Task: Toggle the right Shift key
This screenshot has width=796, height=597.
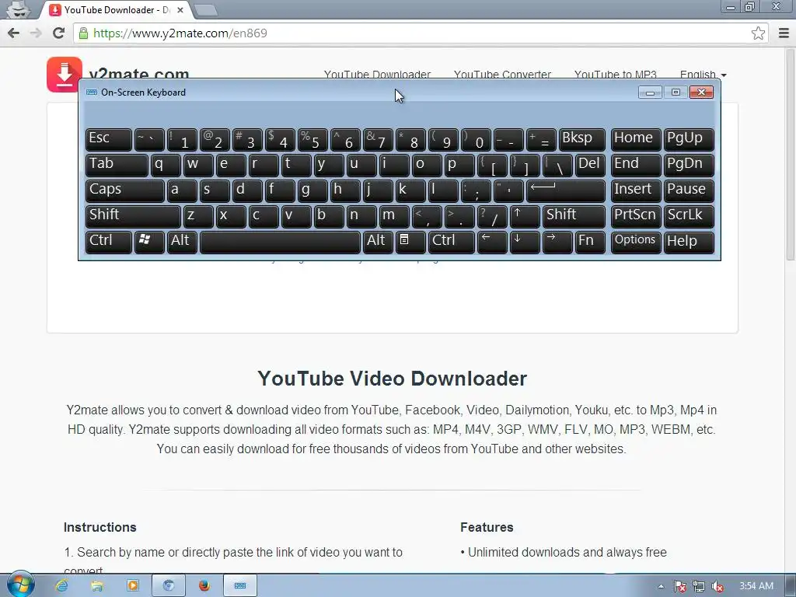Action: tap(574, 216)
